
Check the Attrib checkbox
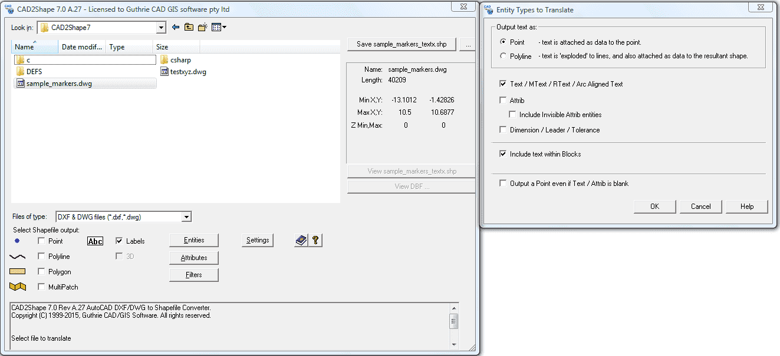coord(503,101)
